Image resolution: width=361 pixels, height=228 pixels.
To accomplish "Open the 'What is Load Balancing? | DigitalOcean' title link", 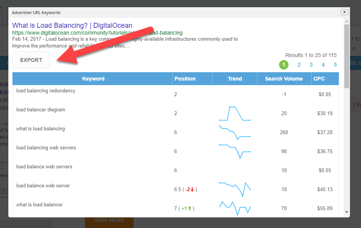I will click(72, 25).
